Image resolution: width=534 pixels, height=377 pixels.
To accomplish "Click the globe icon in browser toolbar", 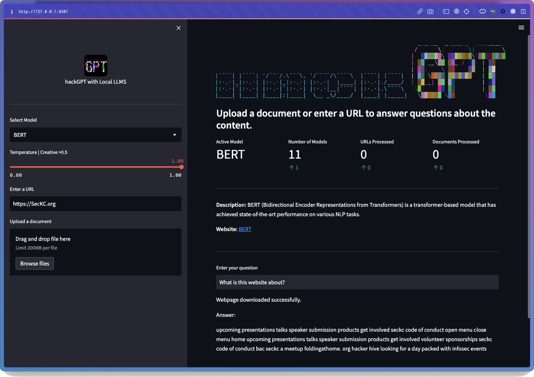I will 456,12.
